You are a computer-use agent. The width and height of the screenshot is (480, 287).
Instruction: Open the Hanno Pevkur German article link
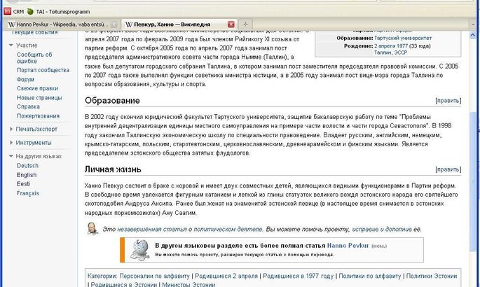pyautogui.click(x=348, y=246)
